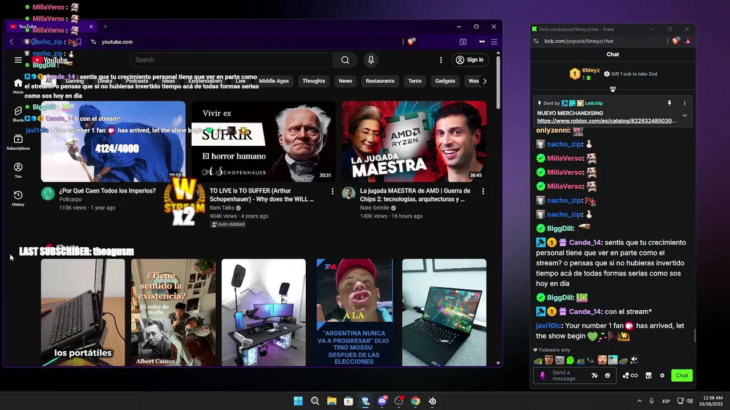Image resolution: width=730 pixels, height=410 pixels.
Task: Open the browser main menu in YouTube window
Action: click(x=494, y=42)
